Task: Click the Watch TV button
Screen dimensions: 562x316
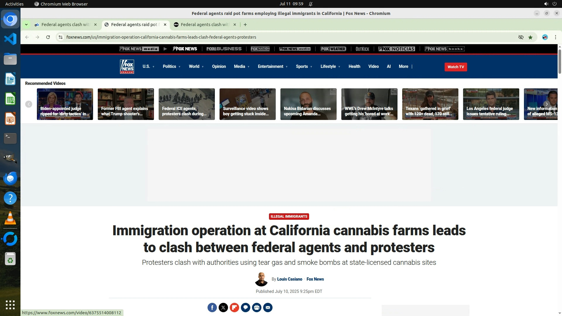Action: (455, 67)
